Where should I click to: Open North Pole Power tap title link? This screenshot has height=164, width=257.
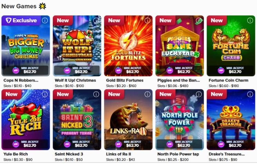pos(178,154)
